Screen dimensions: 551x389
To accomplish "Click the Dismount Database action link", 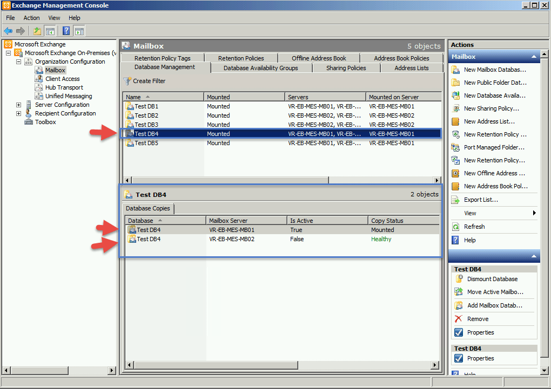I will [x=492, y=279].
